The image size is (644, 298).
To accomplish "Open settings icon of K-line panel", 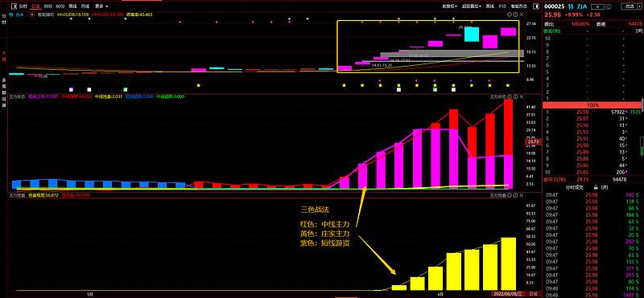I will point(510,14).
